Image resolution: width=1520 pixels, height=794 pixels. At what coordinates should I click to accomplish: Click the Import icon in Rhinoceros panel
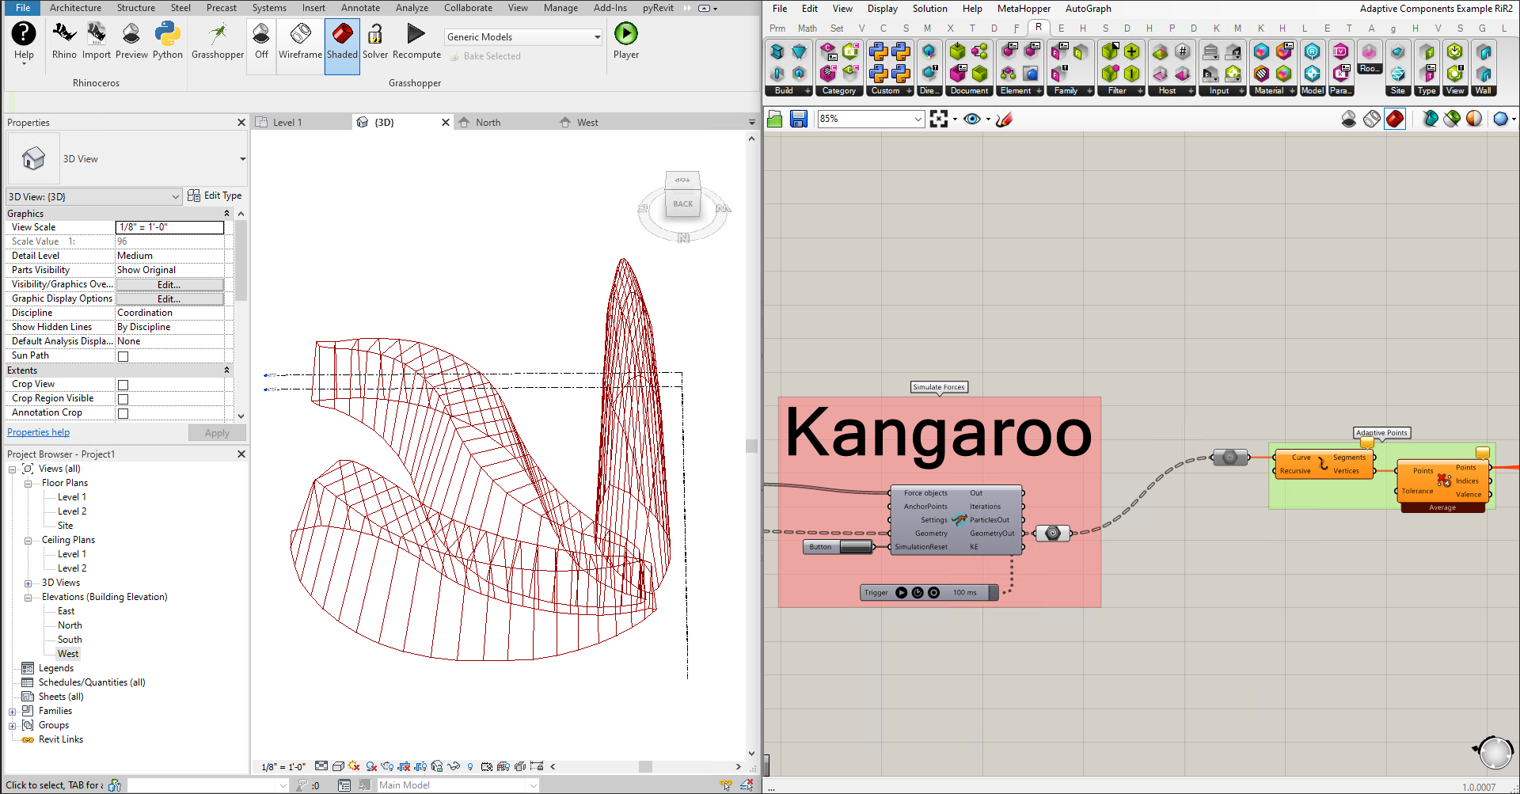click(x=97, y=41)
